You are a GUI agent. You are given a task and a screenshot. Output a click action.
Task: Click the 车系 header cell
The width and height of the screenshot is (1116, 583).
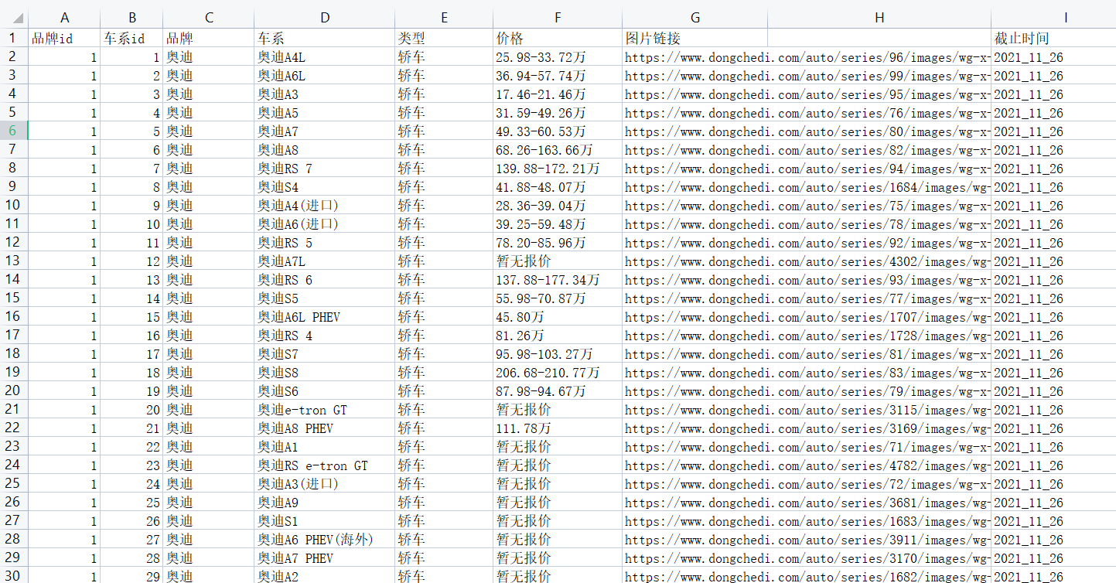(325, 38)
